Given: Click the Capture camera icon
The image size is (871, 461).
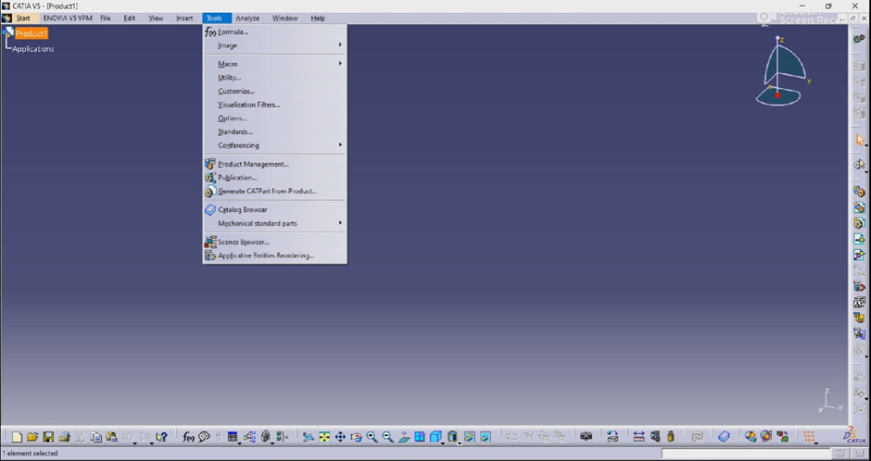Looking at the screenshot, I should pos(586,437).
